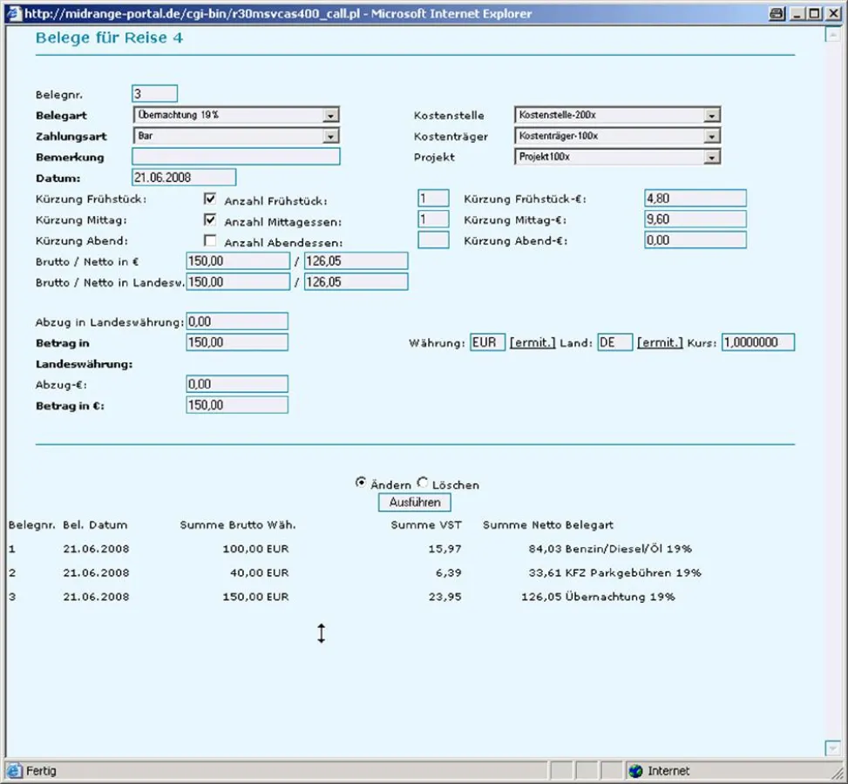Select the Ändern radio button
The height and width of the screenshot is (784, 848).
click(x=361, y=483)
